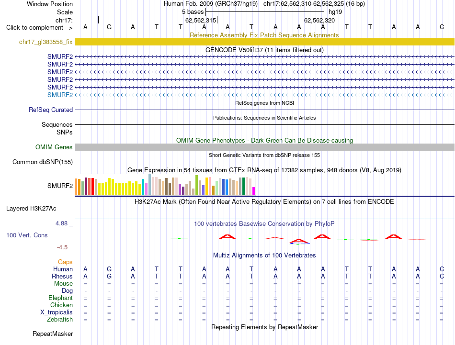This screenshot has width=455, height=345.
Task: Click the -4.5 PhyloP lower scale value
Action: (62, 247)
